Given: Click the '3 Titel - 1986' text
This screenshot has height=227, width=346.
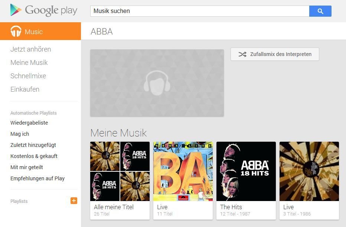Looking at the screenshot, I should pyautogui.click(x=297, y=214).
